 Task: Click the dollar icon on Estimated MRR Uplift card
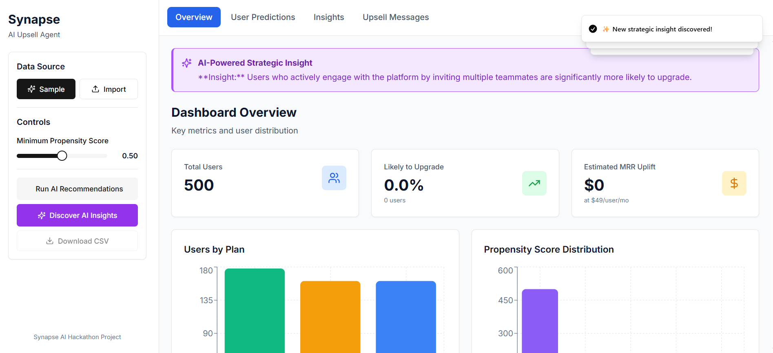[734, 183]
